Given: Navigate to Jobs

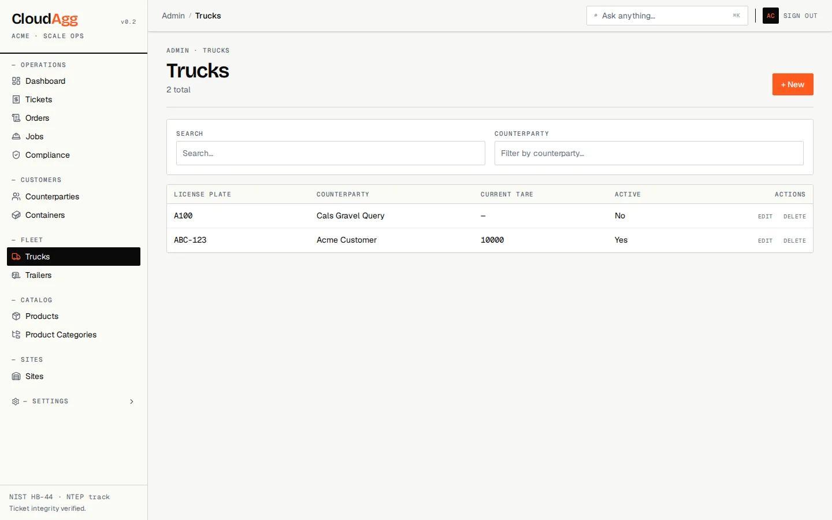Looking at the screenshot, I should [73, 136].
